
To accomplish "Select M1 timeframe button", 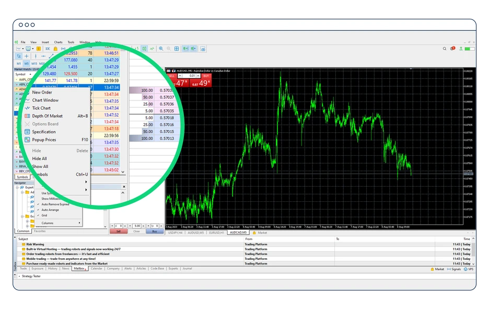I will coord(19,63).
